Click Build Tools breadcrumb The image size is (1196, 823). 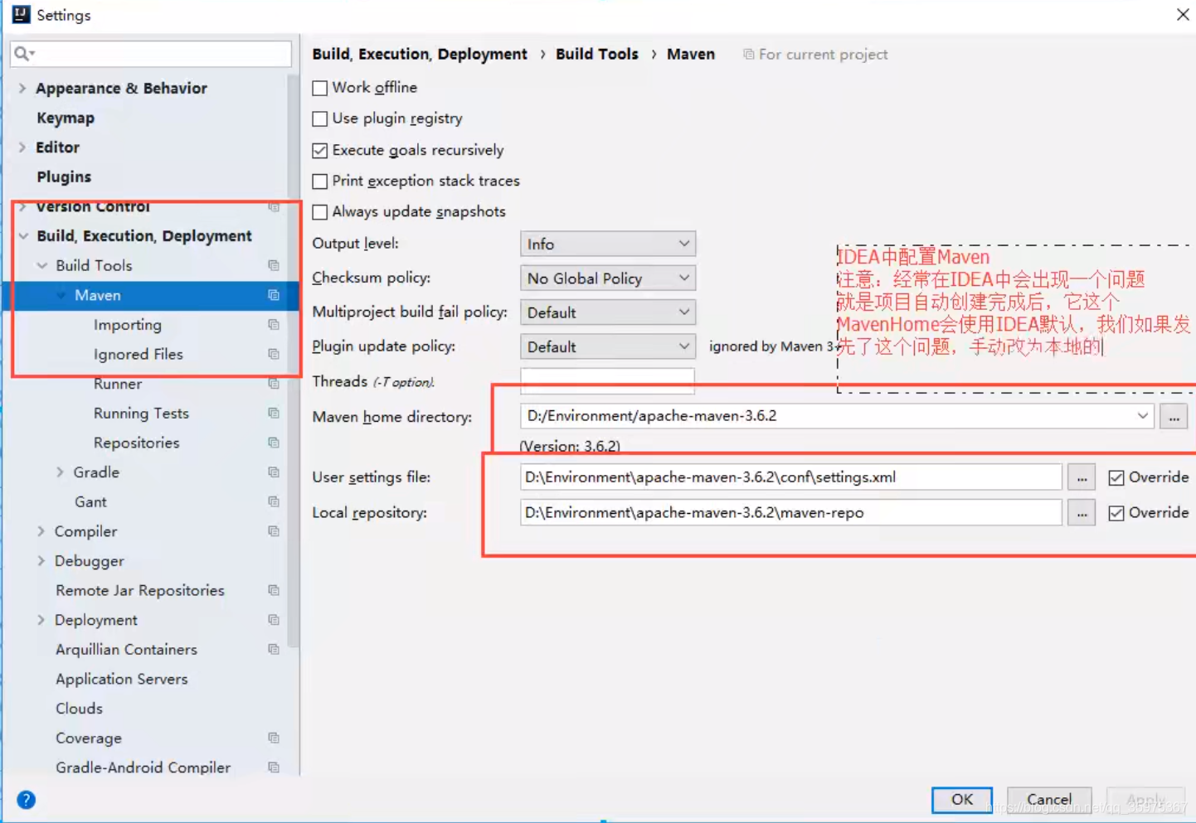(x=597, y=54)
